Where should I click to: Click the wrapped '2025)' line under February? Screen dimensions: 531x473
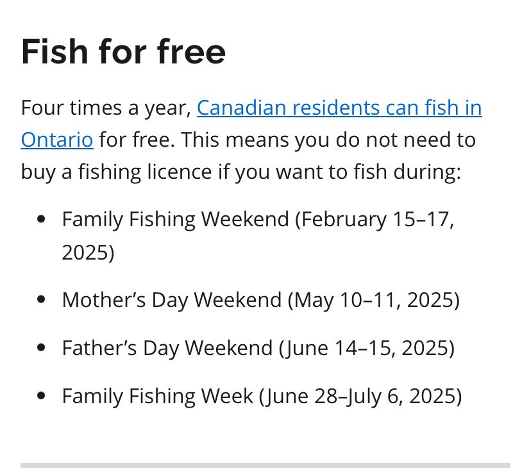tap(88, 253)
